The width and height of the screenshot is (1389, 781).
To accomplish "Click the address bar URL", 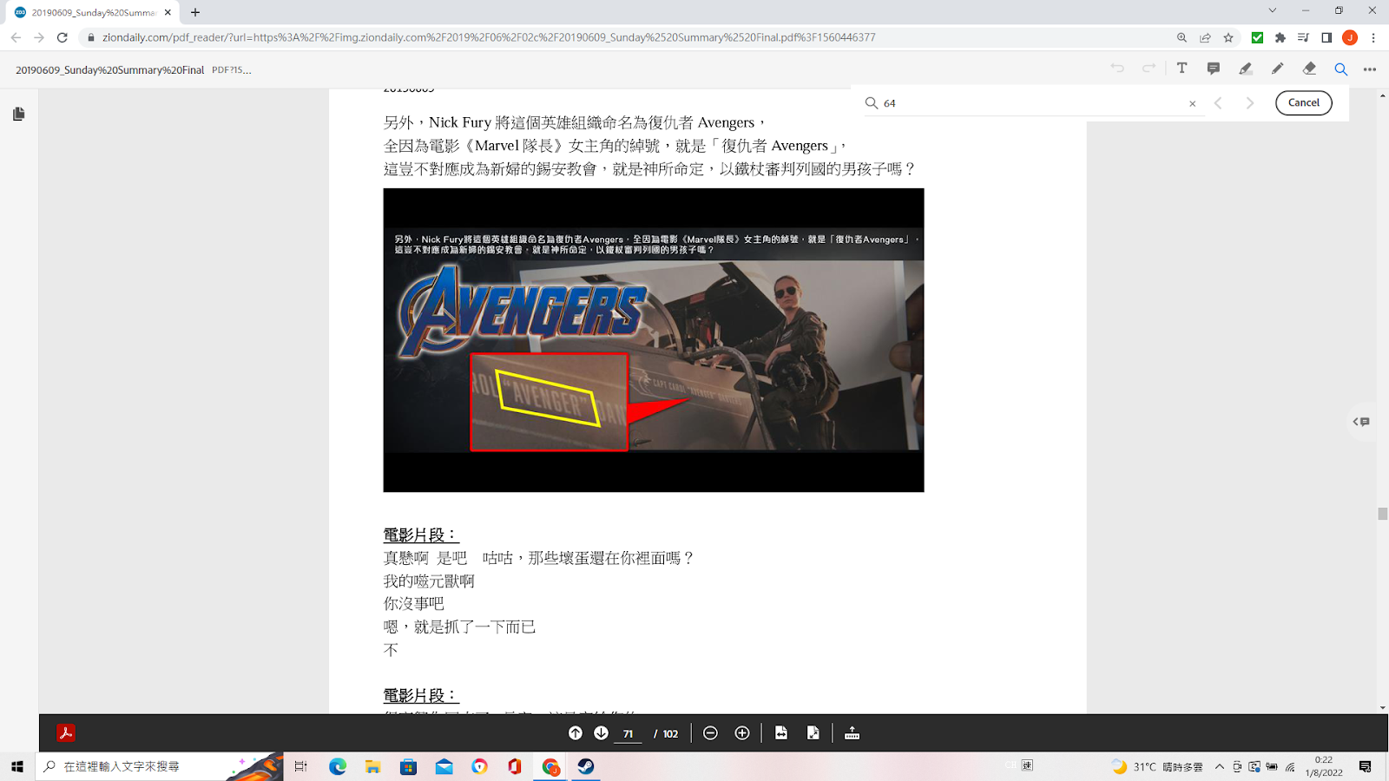I will pos(489,37).
